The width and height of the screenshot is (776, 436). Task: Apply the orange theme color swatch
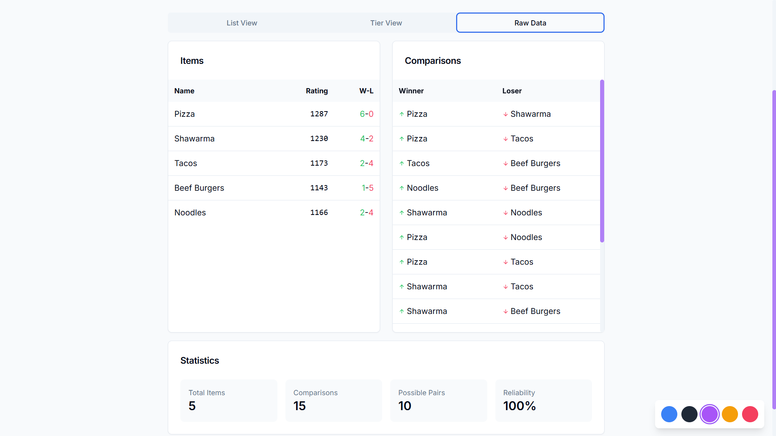729,414
